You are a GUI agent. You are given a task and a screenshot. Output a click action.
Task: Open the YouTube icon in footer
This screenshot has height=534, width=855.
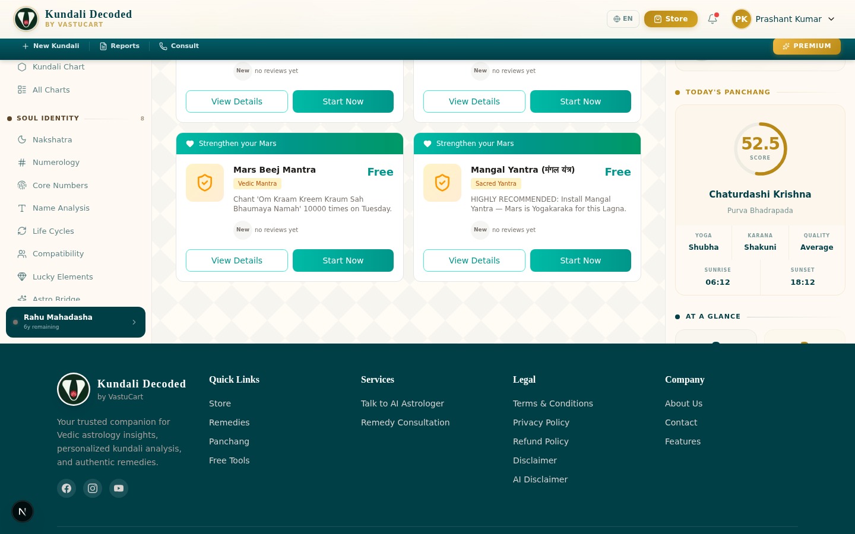tap(119, 488)
